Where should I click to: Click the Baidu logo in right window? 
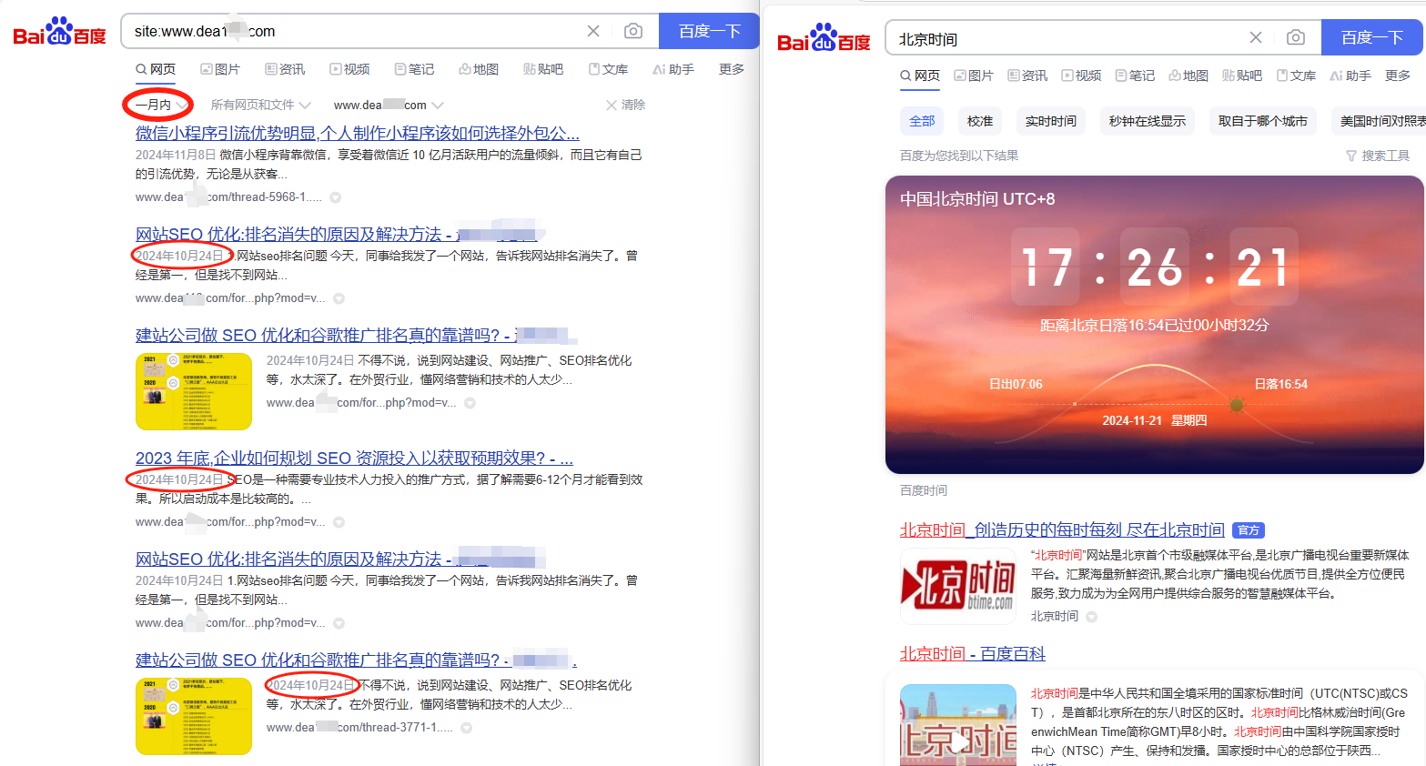click(824, 38)
